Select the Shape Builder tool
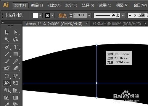The height and width of the screenshot is (106, 148). (x=7, y=90)
